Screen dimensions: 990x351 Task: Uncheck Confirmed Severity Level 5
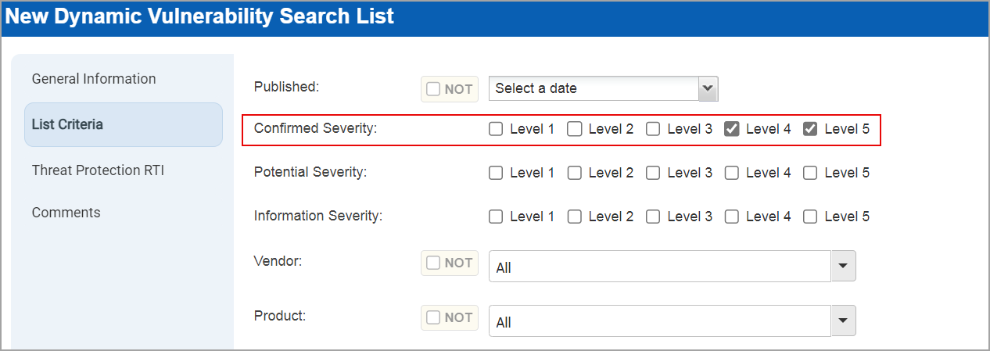[x=811, y=130]
